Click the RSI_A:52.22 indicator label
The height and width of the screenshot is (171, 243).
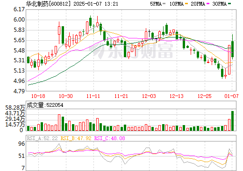(42, 138)
